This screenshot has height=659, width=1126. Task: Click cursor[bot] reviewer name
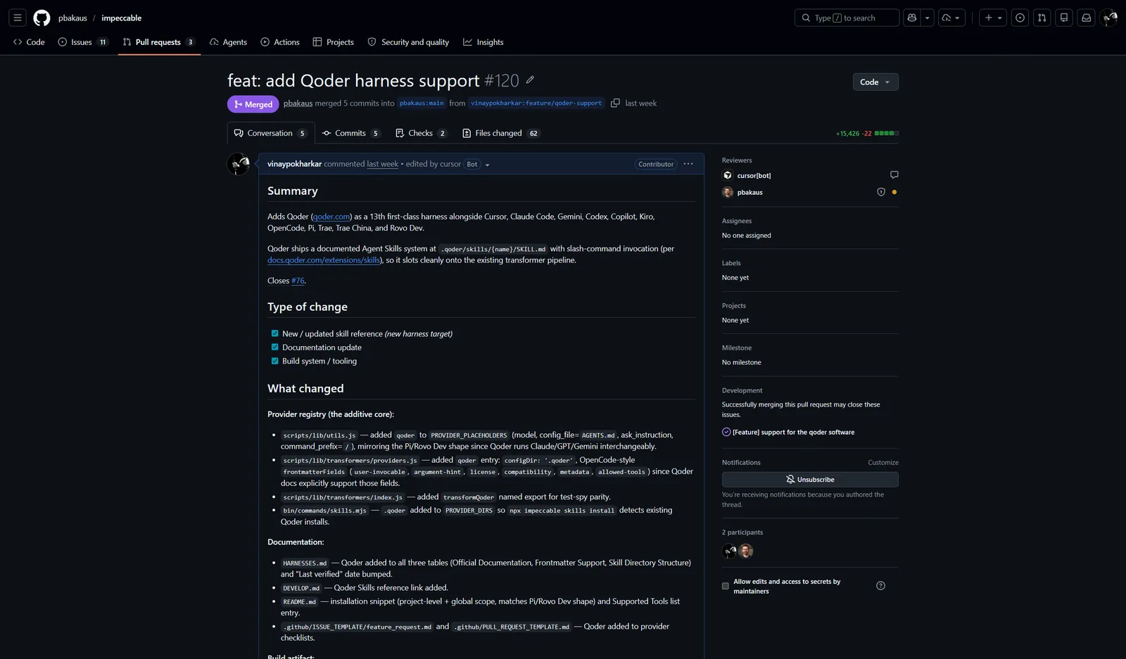tap(754, 175)
